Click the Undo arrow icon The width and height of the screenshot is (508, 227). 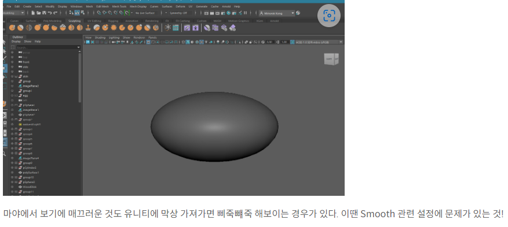pyautogui.click(x=50, y=13)
